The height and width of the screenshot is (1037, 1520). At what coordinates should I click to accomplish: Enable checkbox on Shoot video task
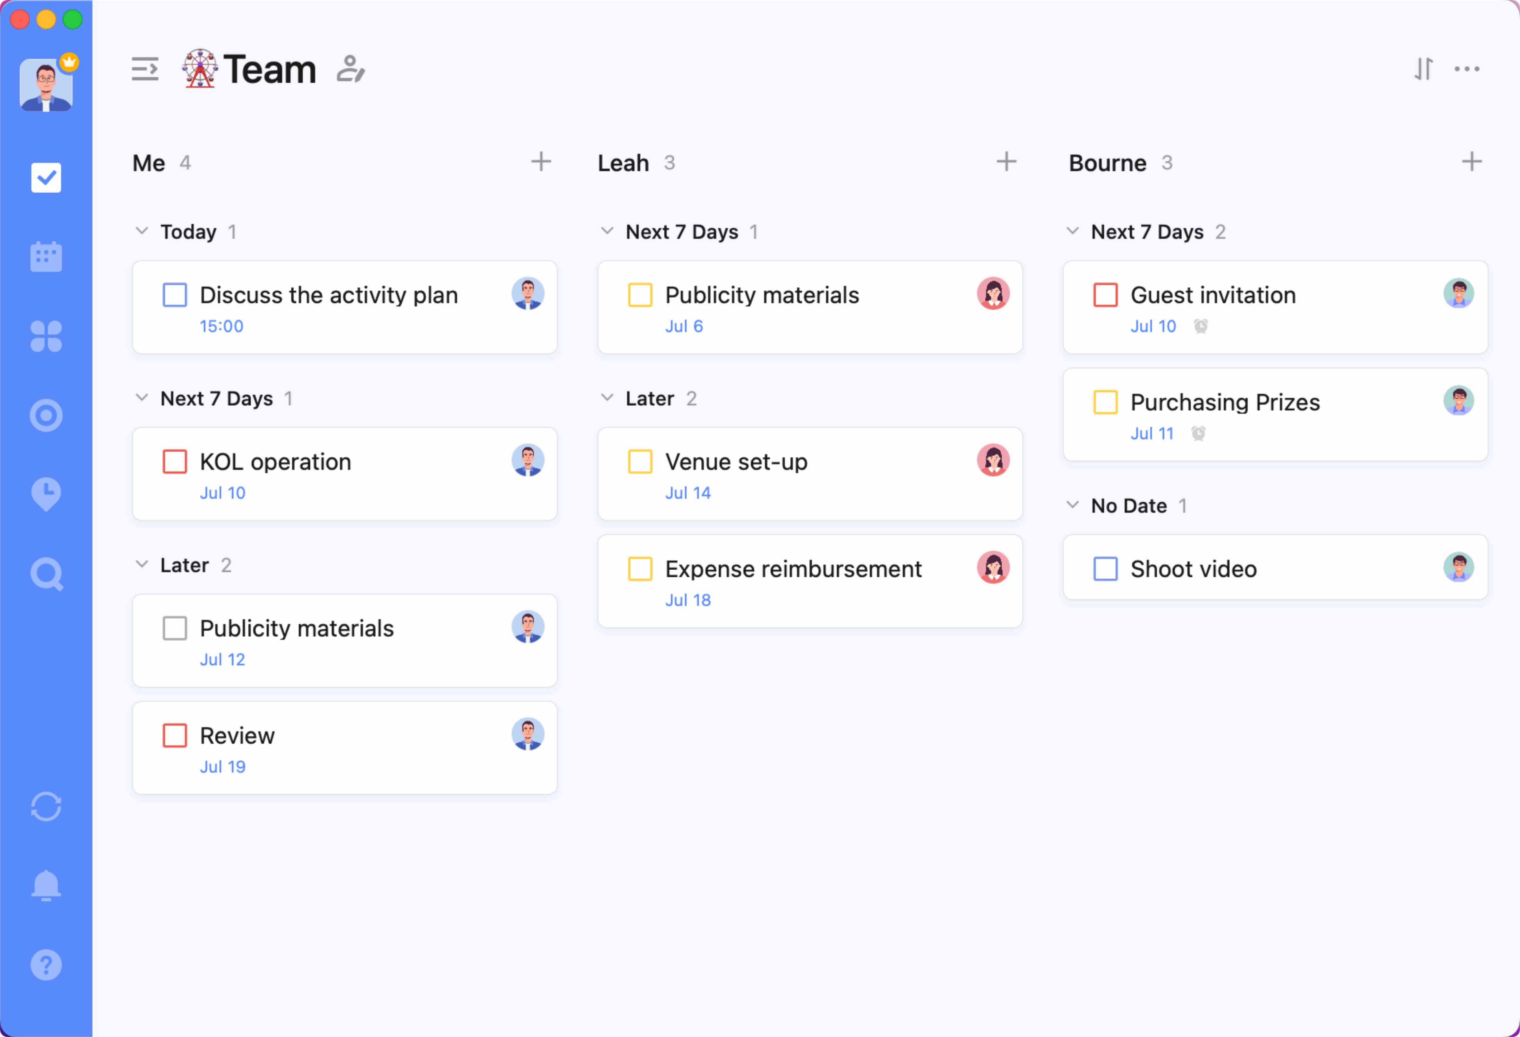pyautogui.click(x=1103, y=568)
